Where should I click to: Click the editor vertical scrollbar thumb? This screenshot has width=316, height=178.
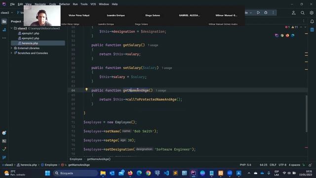[x=306, y=114]
